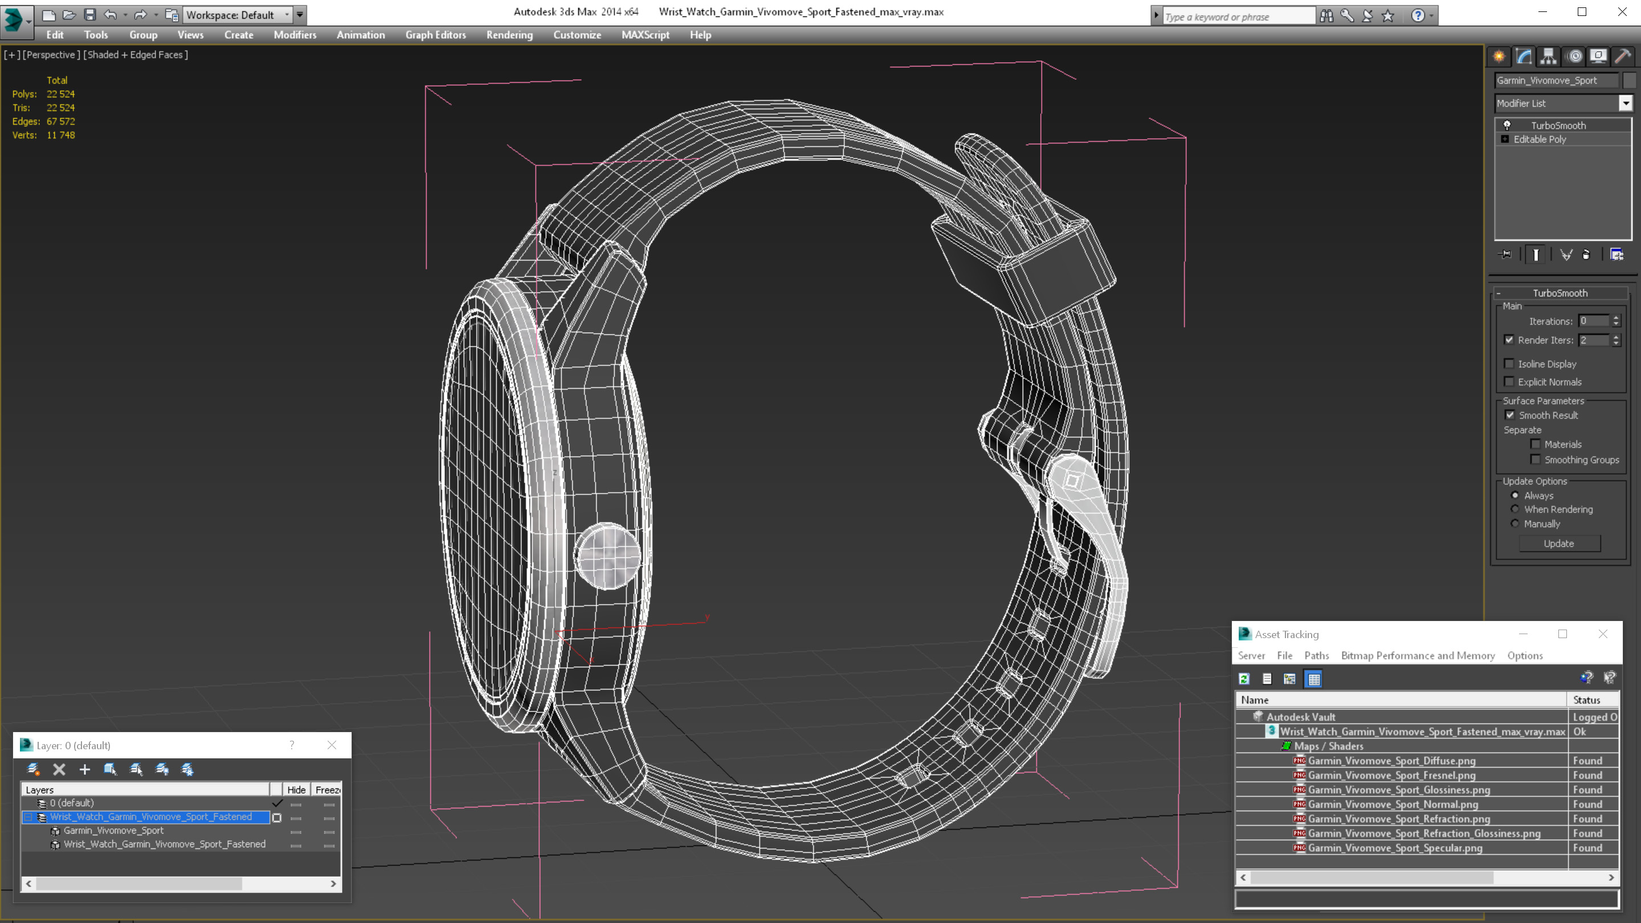This screenshot has height=923, width=1641.
Task: Toggle Render Iters checkbox
Action: (x=1509, y=340)
